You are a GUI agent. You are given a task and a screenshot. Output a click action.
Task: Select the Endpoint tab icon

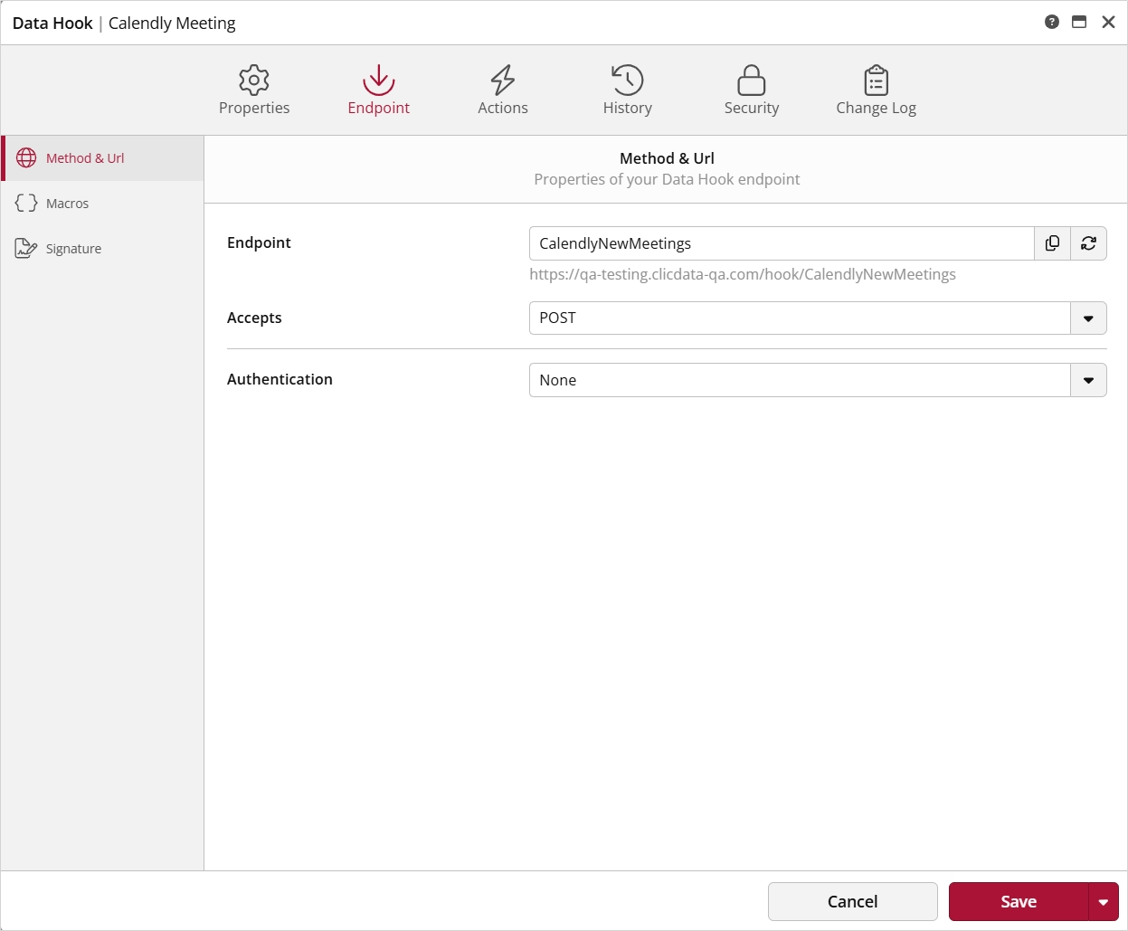coord(378,81)
